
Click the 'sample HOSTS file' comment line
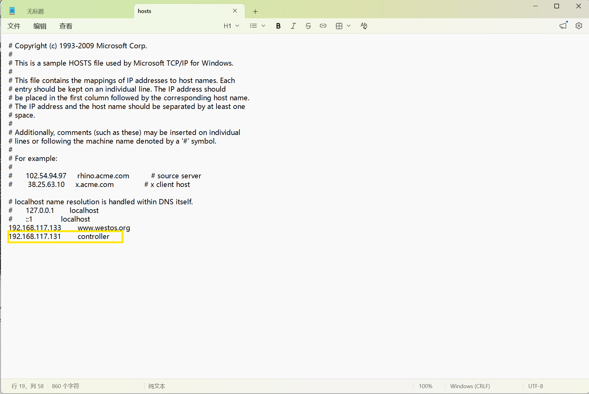pos(121,63)
